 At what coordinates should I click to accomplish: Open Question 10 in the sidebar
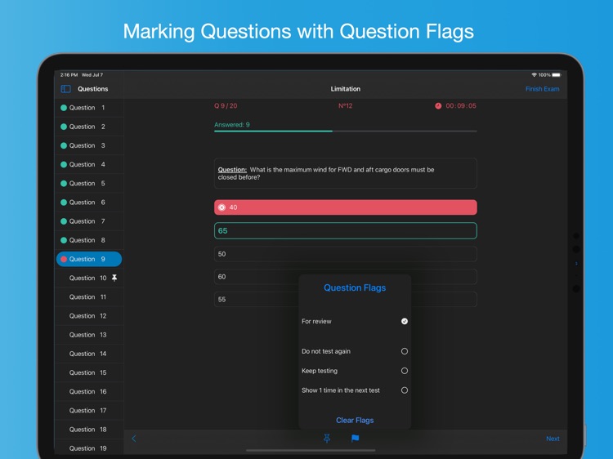tap(89, 279)
